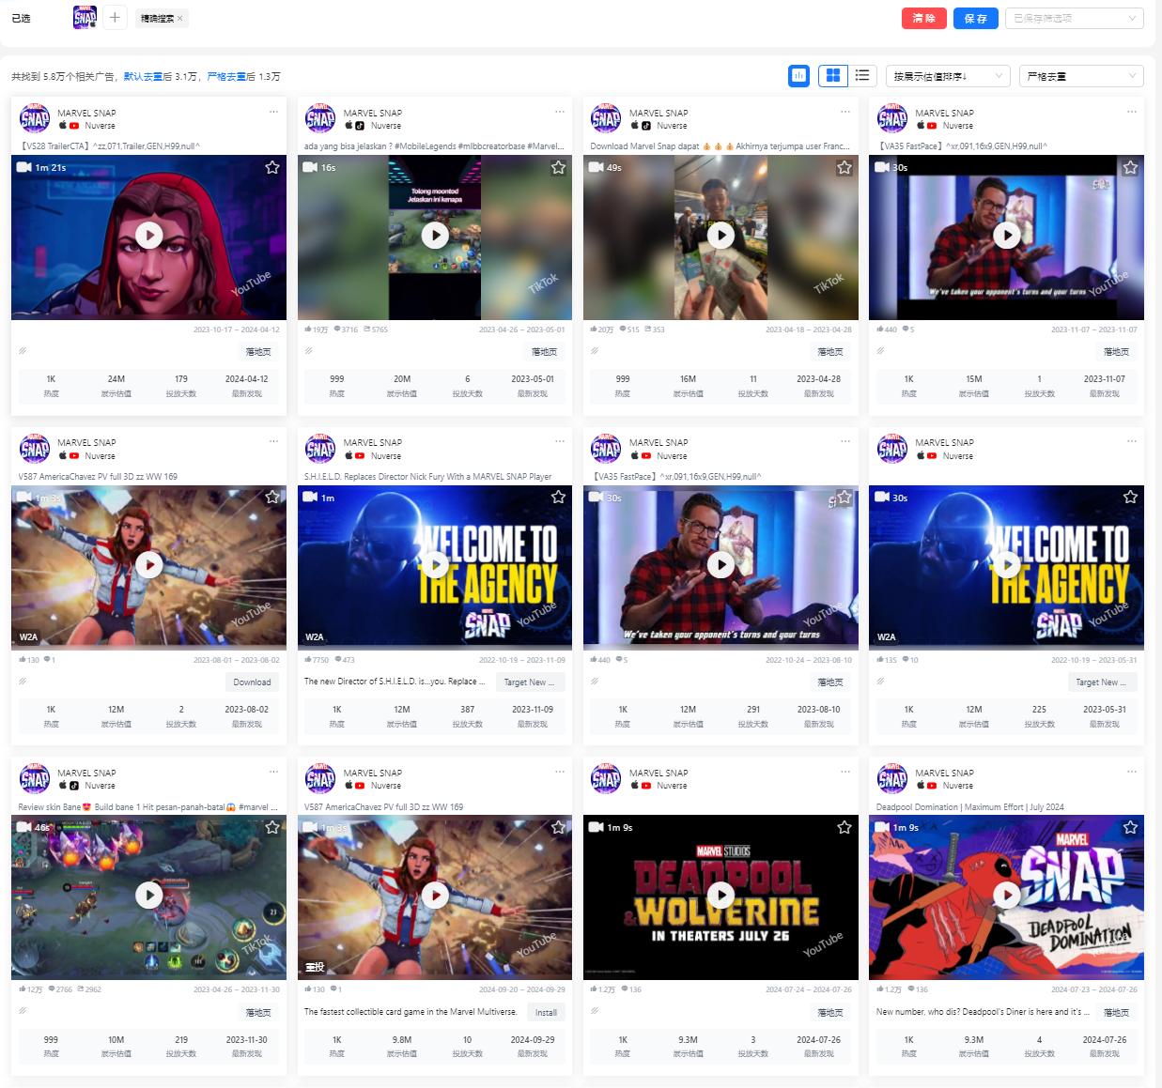Play the Deadpool Domination Maximum Effort video
Viewport: 1162px width, 1088px height.
click(1007, 895)
